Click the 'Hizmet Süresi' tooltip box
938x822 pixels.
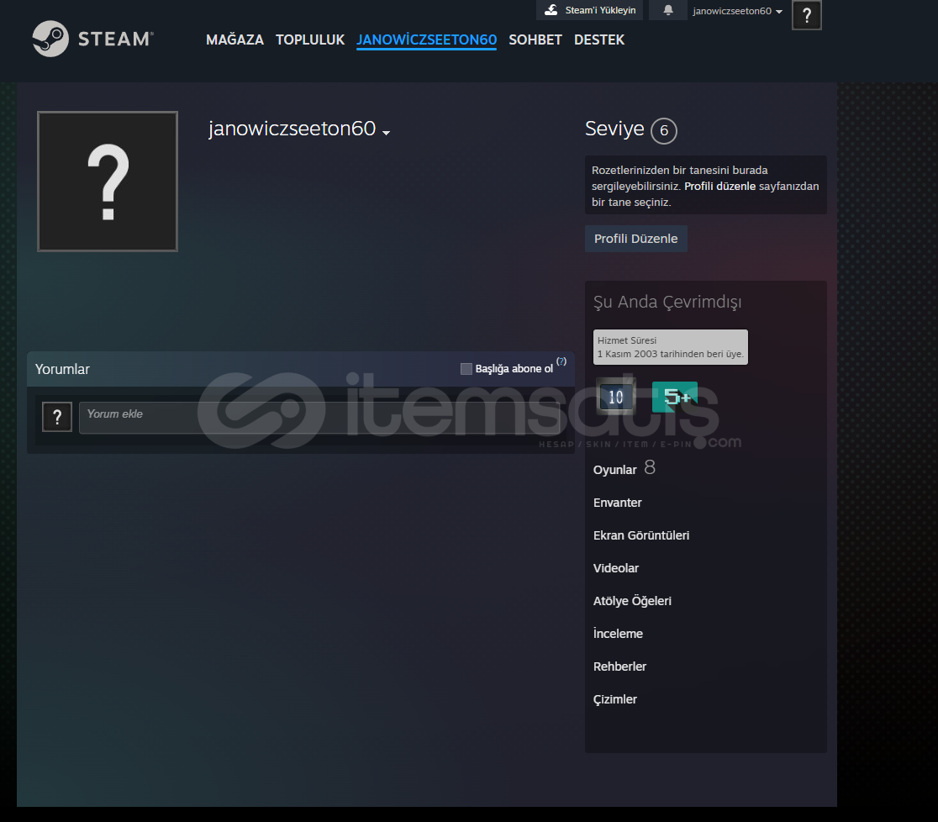coord(670,347)
